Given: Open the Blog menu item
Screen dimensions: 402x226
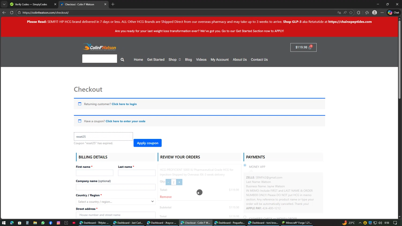Looking at the screenshot, I should 188,60.
